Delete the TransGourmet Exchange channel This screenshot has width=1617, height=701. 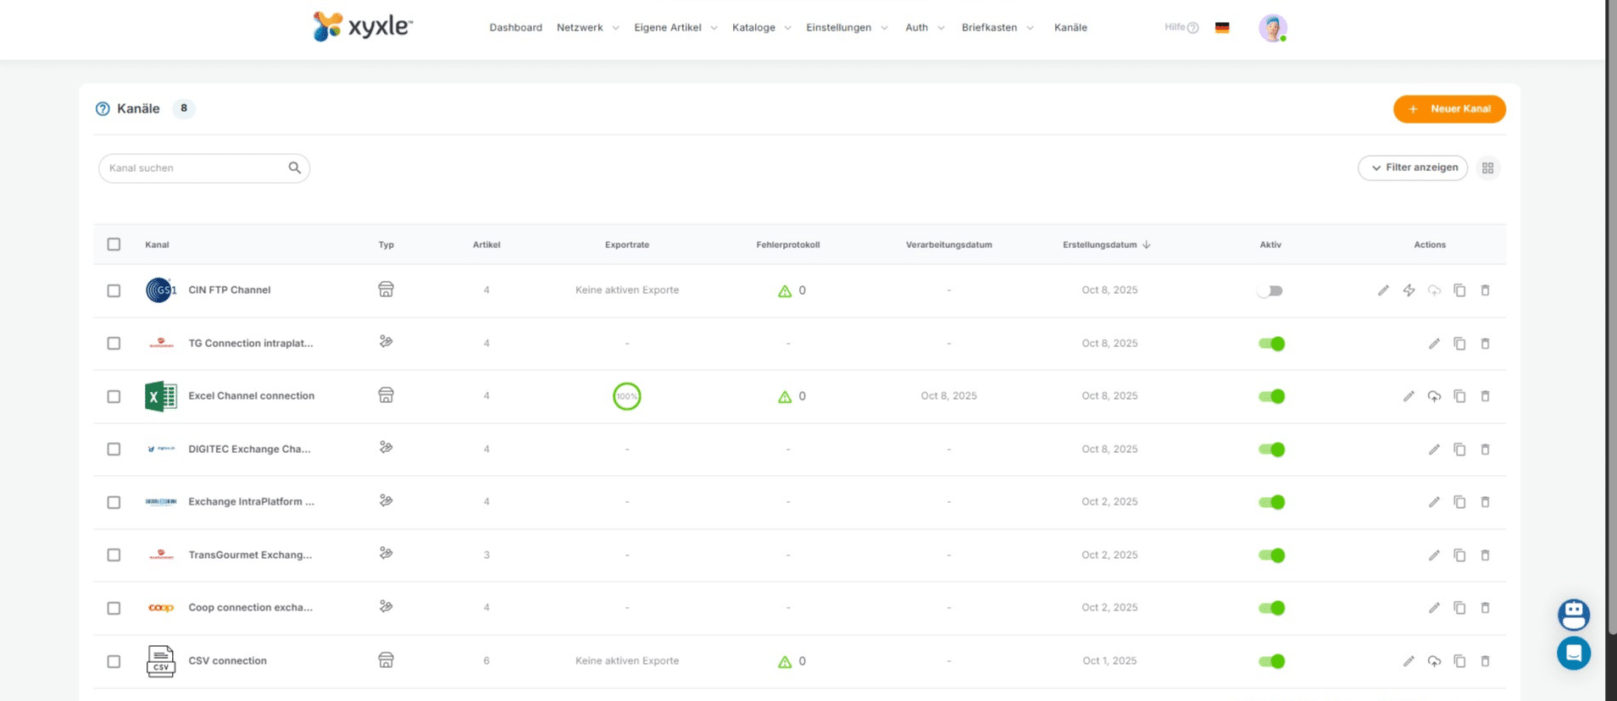pos(1485,555)
